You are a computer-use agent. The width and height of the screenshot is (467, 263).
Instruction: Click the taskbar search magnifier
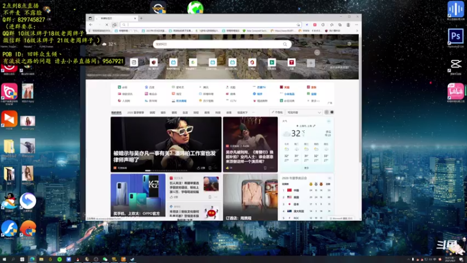click(x=13, y=259)
